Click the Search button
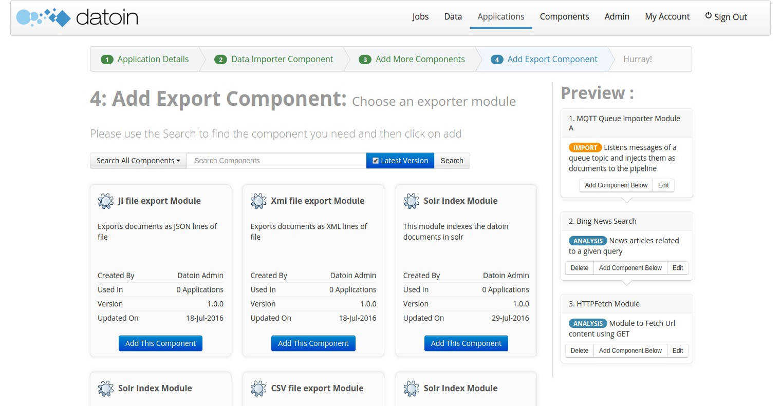The image size is (781, 406). (x=452, y=161)
